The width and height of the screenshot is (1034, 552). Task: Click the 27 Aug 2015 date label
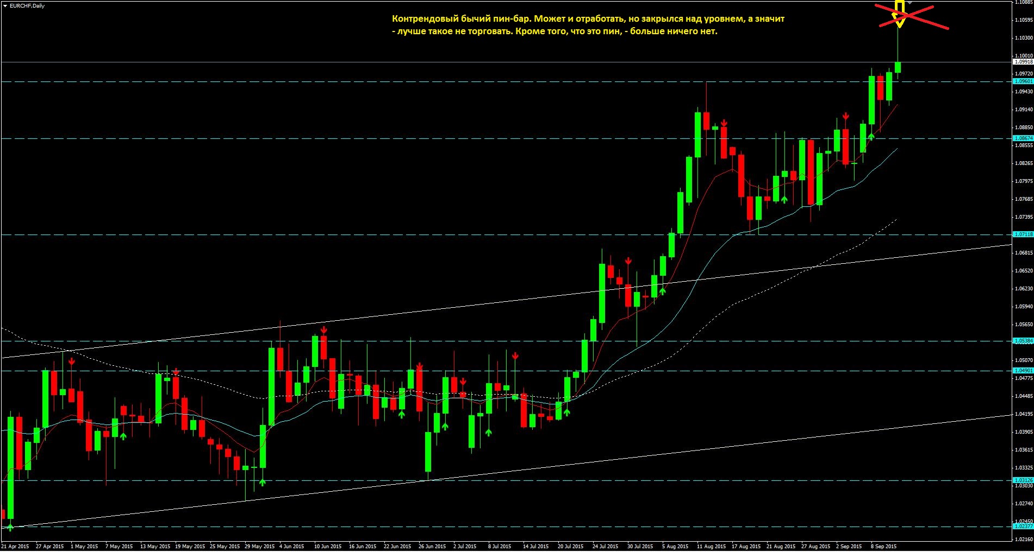click(x=815, y=547)
